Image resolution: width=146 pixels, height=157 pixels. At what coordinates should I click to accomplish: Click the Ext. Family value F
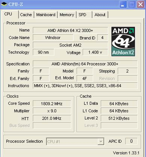(41, 78)
